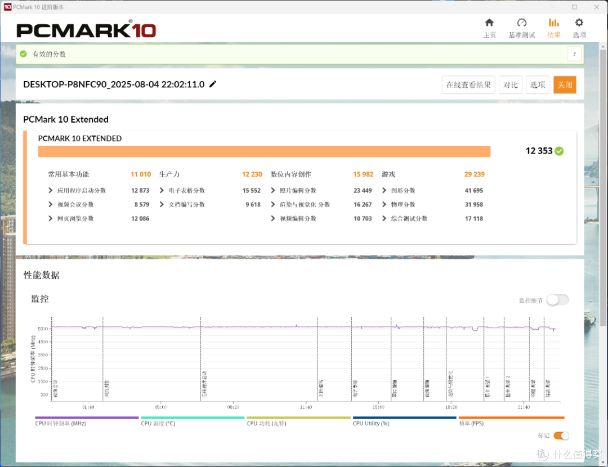
Task: Click the 电子表格分数 value 15 552
Action: 251,191
